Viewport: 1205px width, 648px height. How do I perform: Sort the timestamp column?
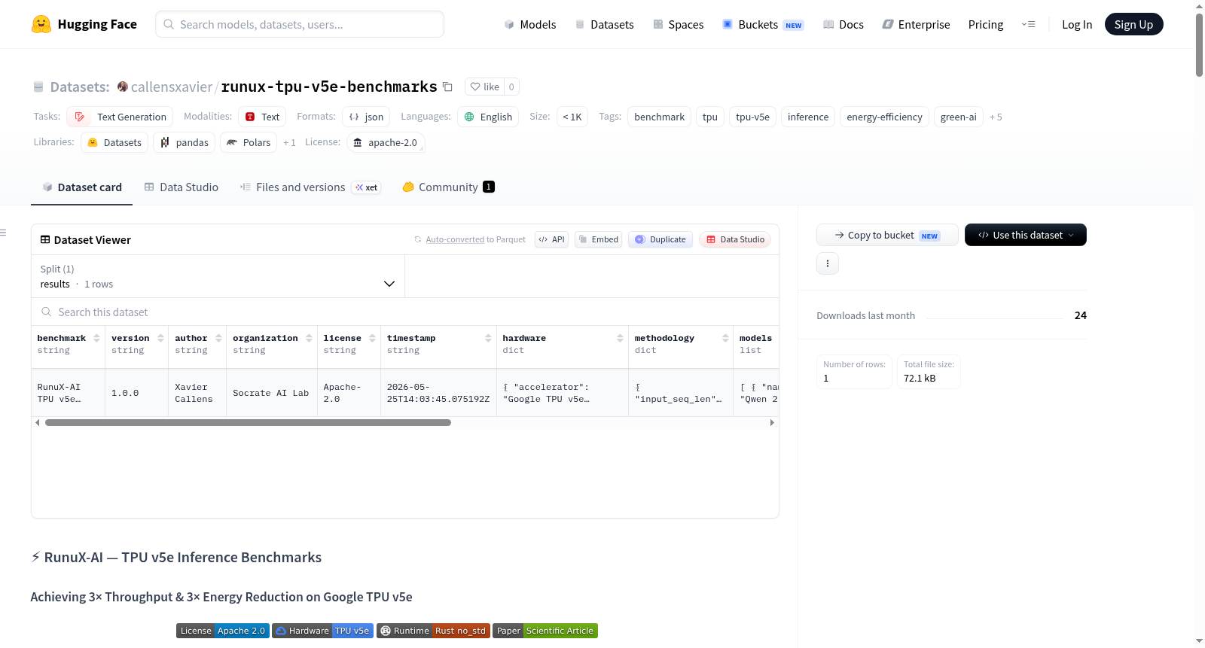(488, 338)
